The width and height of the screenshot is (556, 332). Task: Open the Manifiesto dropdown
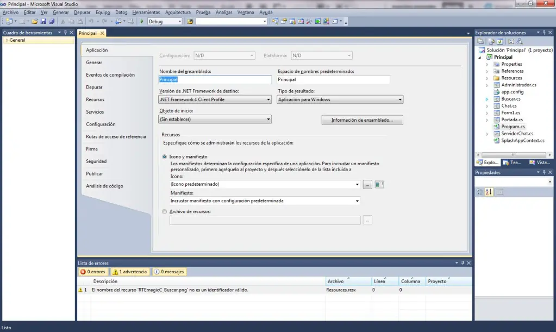(357, 201)
